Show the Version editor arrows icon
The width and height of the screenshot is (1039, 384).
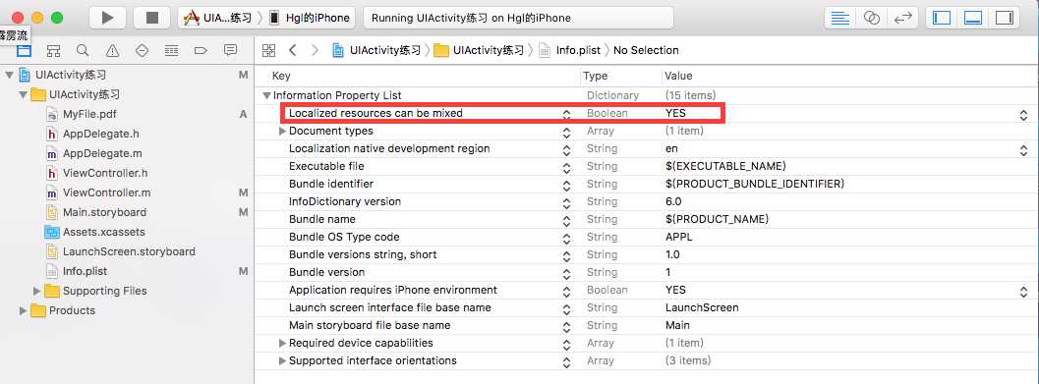point(902,18)
